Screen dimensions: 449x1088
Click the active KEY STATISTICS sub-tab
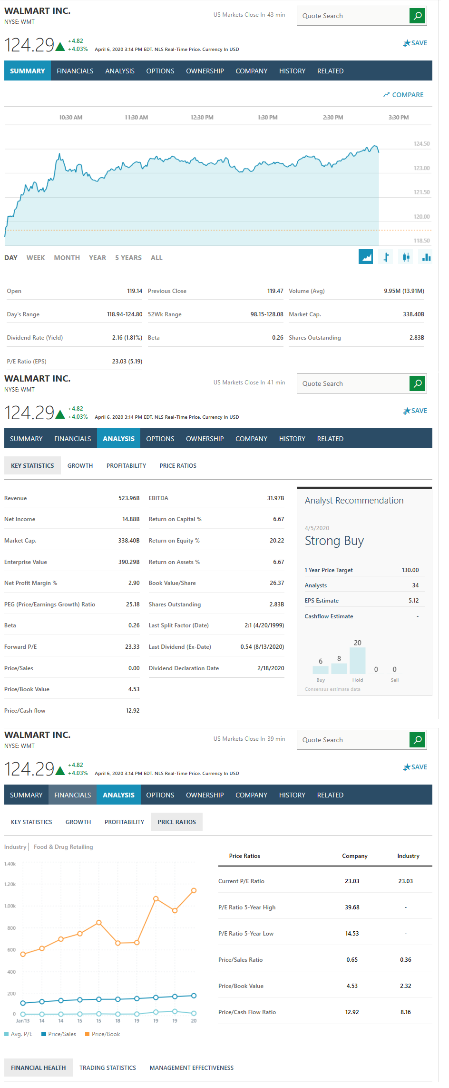[32, 465]
